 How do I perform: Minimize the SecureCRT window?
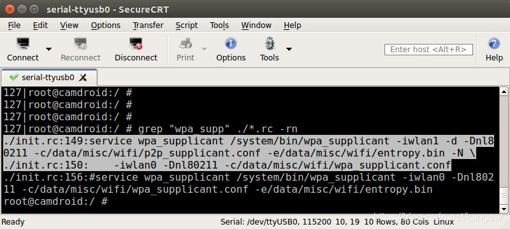pyautogui.click(x=22, y=9)
